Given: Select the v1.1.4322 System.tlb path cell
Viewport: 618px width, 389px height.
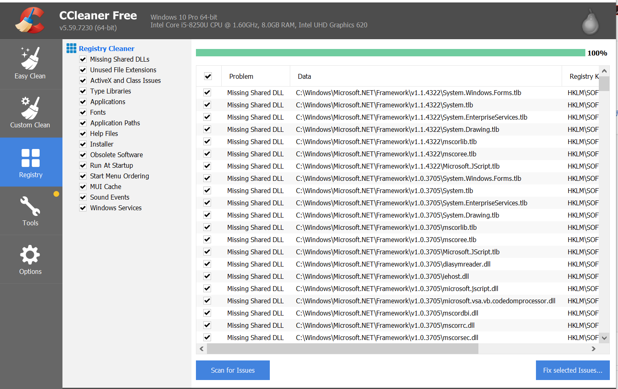Looking at the screenshot, I should (385, 105).
